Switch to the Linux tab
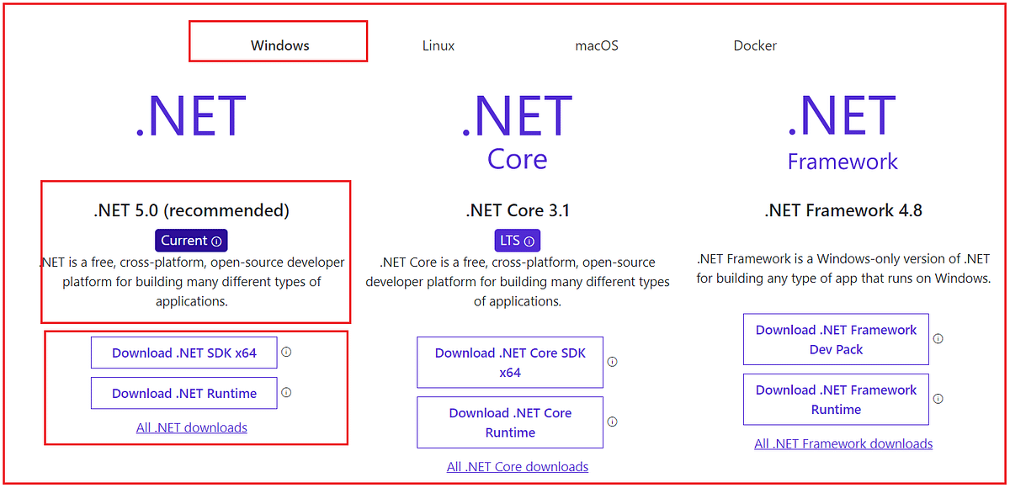Image resolution: width=1010 pixels, height=488 pixels. (x=438, y=45)
